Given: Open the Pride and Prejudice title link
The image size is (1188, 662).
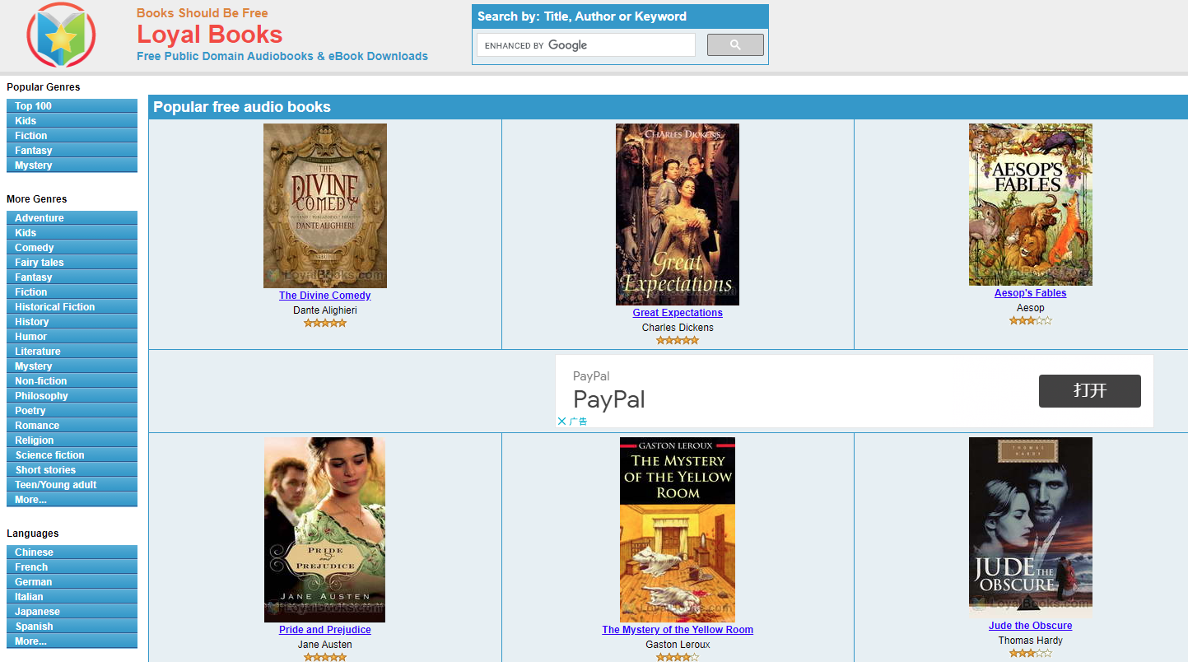Looking at the screenshot, I should (x=325, y=630).
